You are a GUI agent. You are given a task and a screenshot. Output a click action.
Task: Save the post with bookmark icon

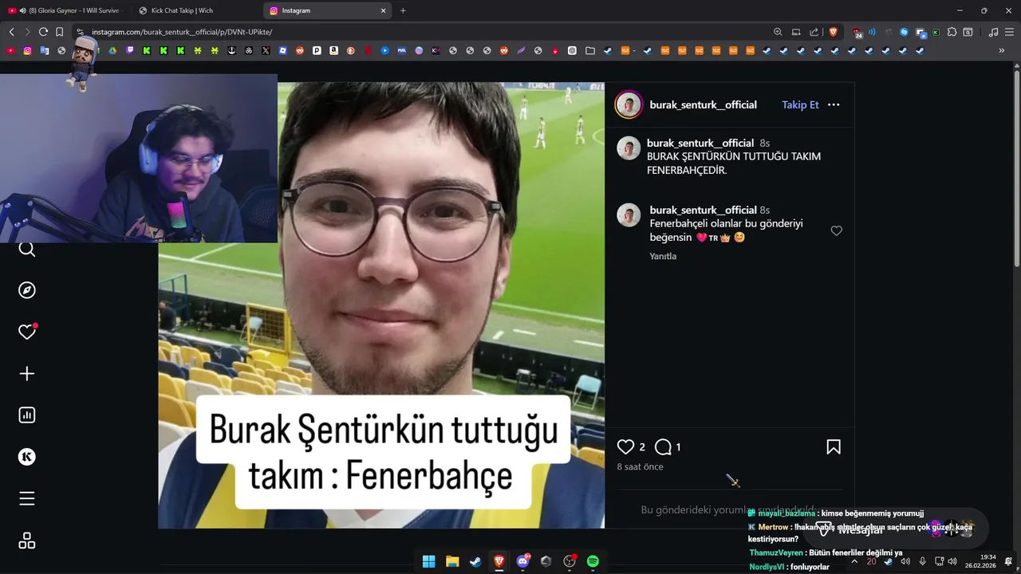coord(834,447)
